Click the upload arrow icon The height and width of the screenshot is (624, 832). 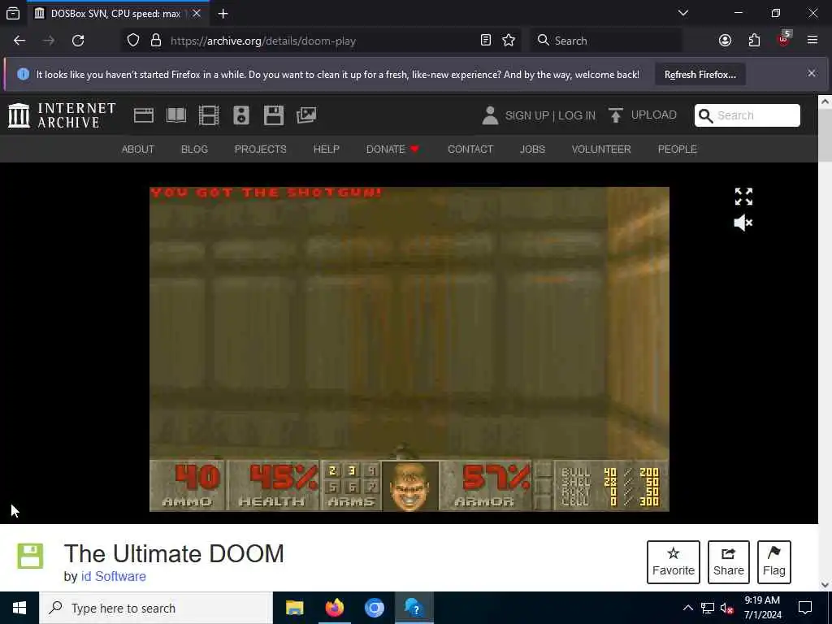[616, 115]
